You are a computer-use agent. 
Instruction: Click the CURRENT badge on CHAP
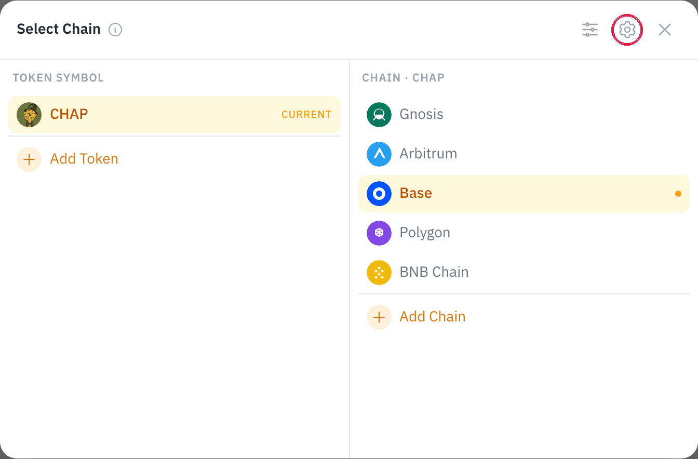[306, 115]
